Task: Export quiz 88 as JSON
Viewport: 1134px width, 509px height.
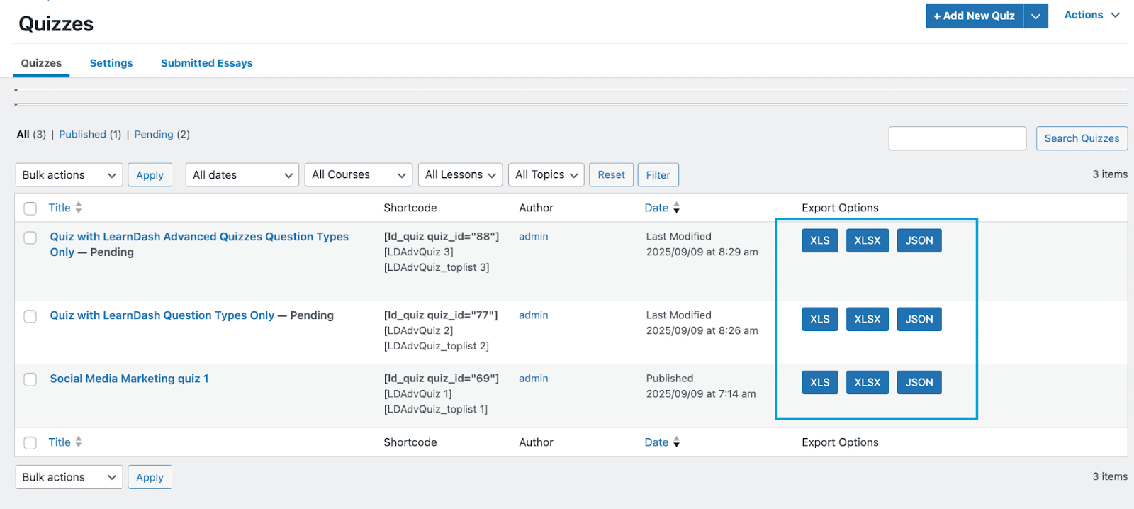Action: (919, 240)
